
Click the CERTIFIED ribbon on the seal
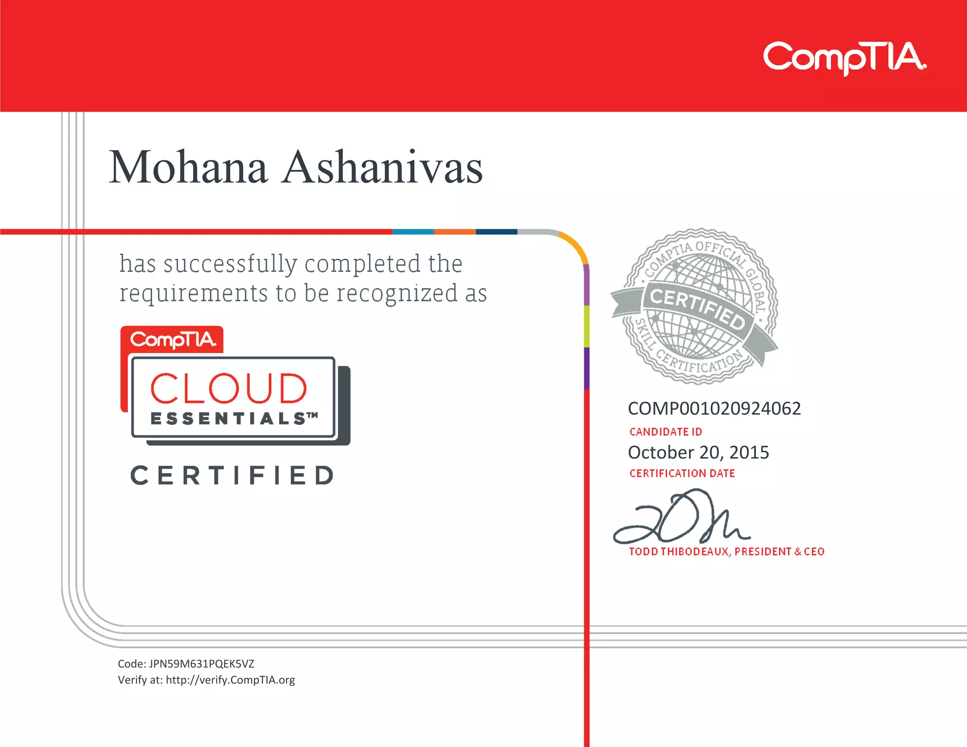(697, 309)
